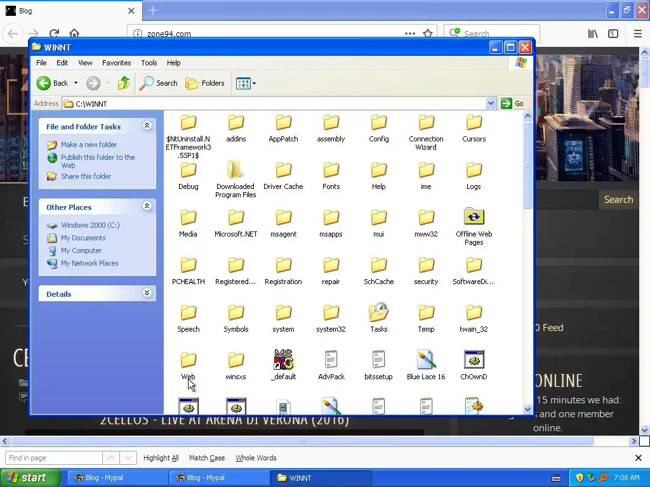Select the Cursors folder icon
The image size is (650, 487).
[474, 123]
